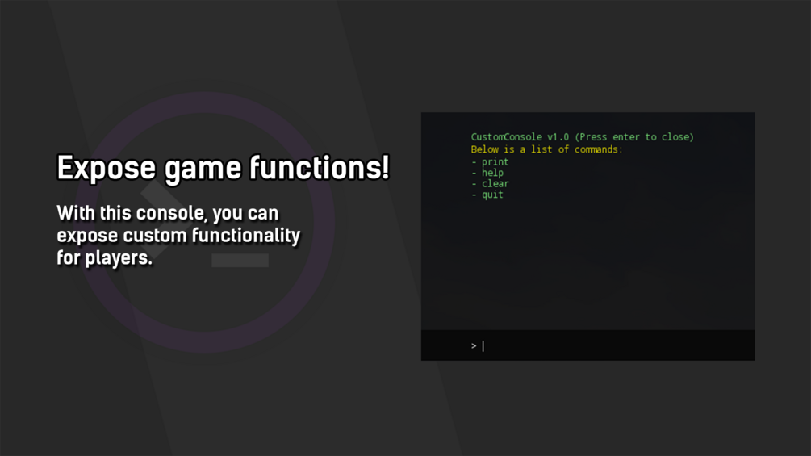Viewport: 811px width, 456px height.
Task: Click the console command input field
Action: point(587,345)
